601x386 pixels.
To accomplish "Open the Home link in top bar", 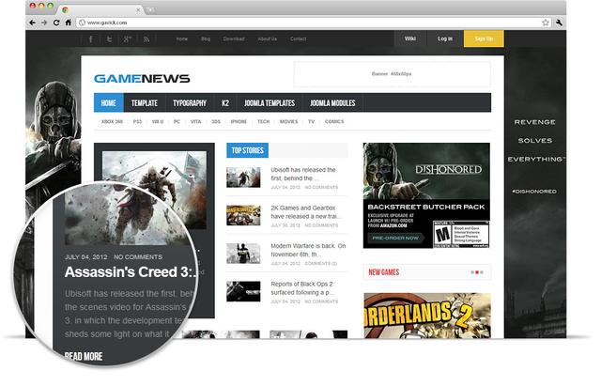I will pyautogui.click(x=182, y=39).
